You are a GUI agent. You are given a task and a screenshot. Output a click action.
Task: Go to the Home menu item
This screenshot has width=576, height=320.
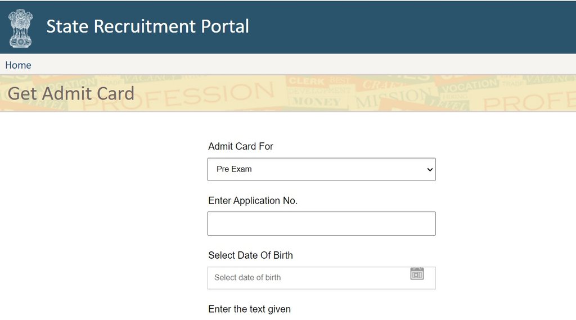(x=18, y=65)
